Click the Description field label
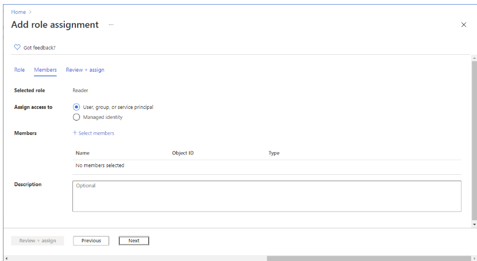 27,185
